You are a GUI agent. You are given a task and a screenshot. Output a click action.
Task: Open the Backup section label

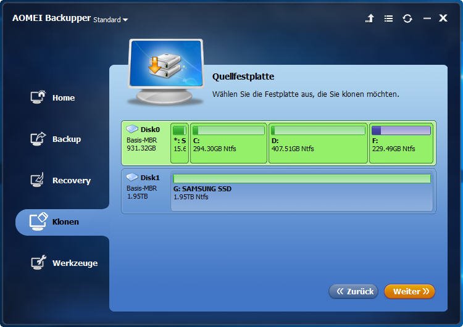(67, 139)
